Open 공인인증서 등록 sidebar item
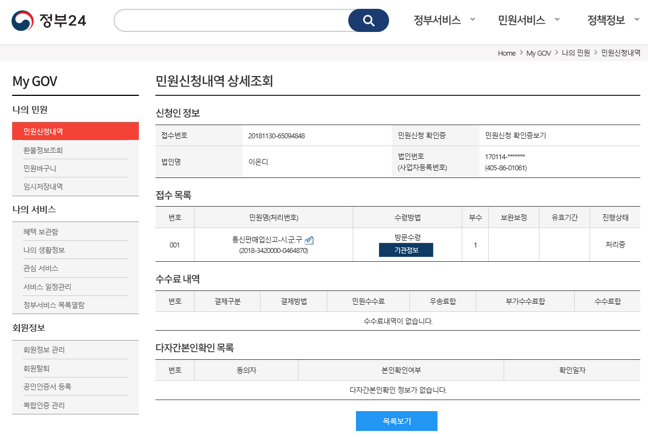 (x=47, y=386)
